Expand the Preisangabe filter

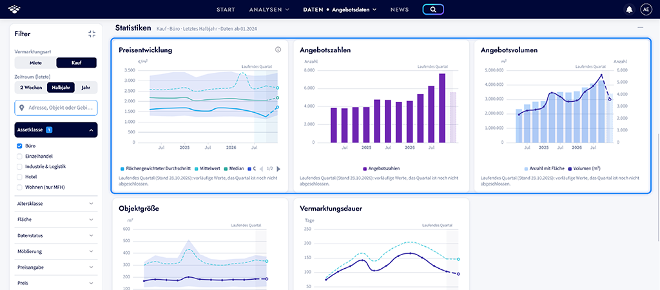click(56, 267)
